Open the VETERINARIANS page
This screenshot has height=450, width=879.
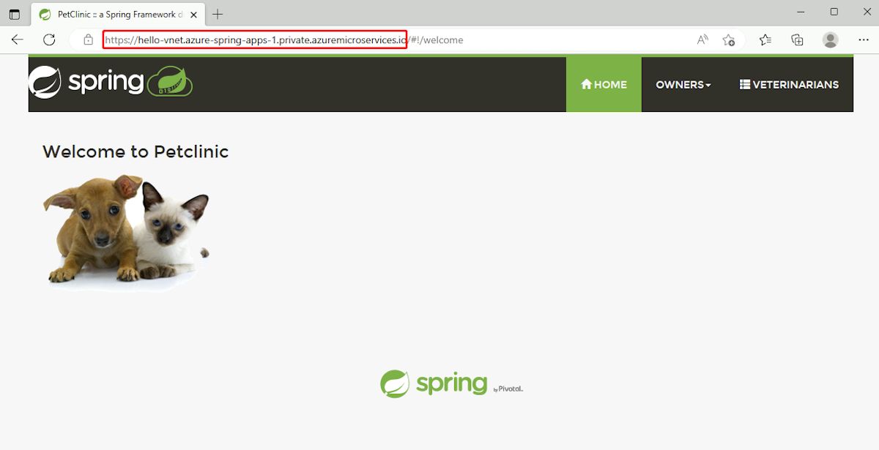(789, 84)
